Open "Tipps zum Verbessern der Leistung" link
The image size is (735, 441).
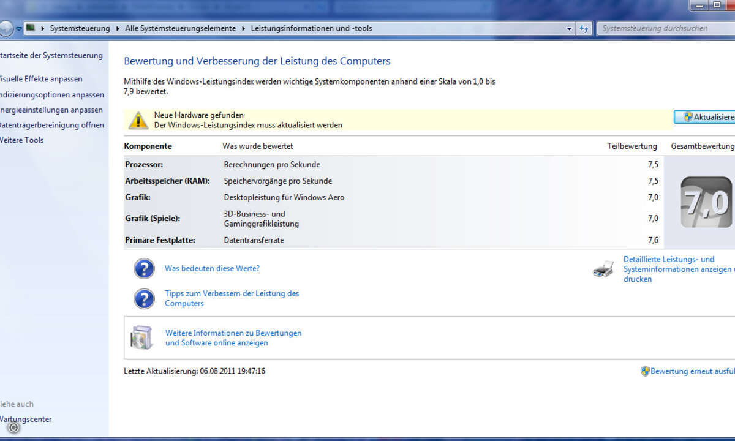click(232, 298)
